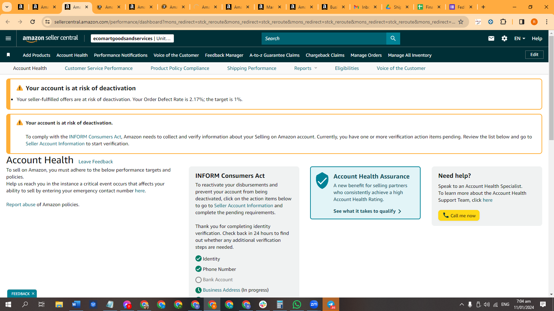View site information icon in address bar

point(47,22)
